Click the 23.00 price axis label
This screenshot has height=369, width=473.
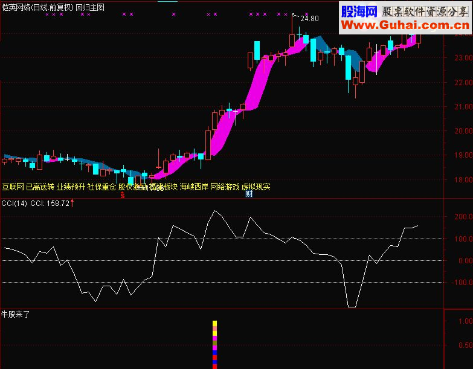(463, 57)
